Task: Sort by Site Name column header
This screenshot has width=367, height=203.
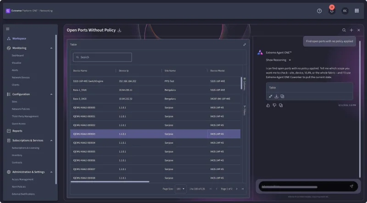Action: 170,71
